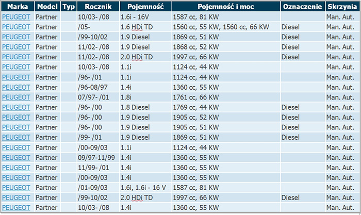
Task: Select Diesel label in 1.8 Diesel row
Action: coord(290,107)
